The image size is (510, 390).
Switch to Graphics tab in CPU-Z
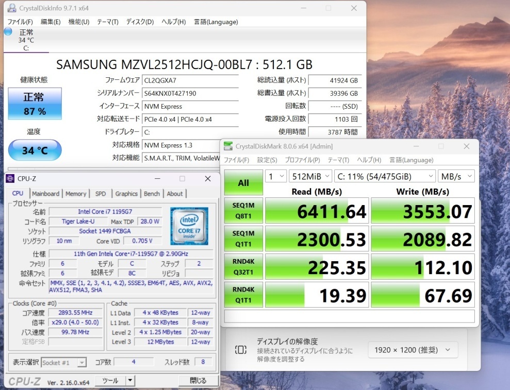pos(126,194)
